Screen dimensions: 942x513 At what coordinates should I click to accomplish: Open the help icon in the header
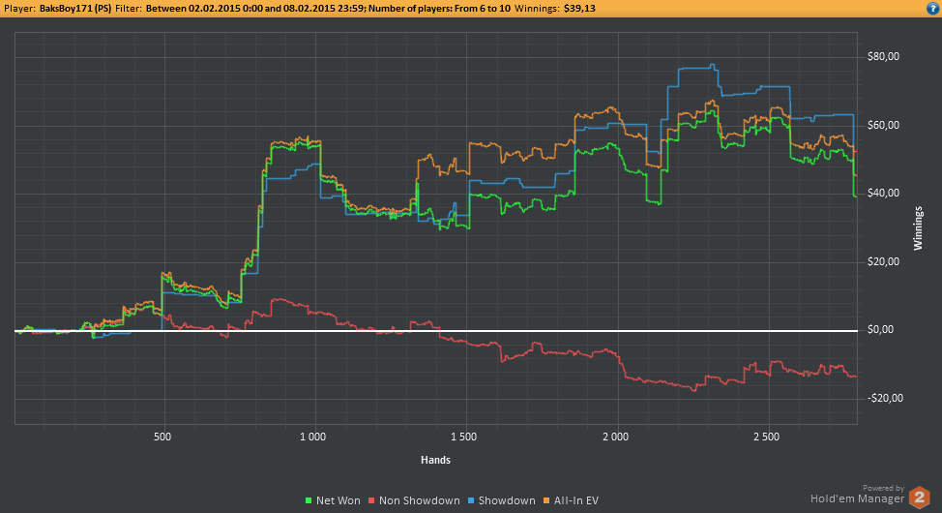coord(933,8)
